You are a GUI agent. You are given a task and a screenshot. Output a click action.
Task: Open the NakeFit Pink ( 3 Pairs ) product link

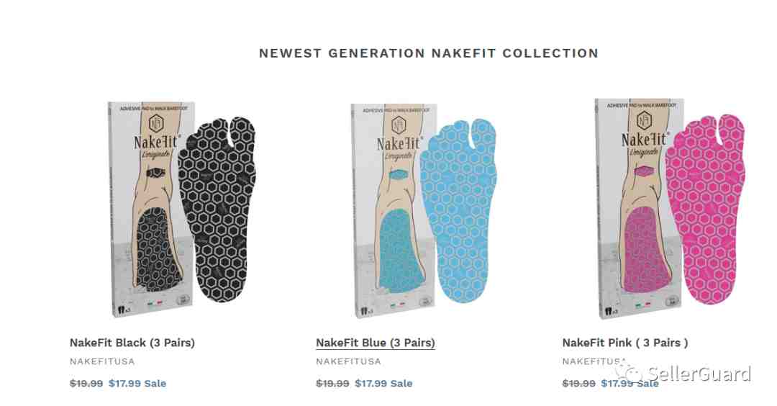tap(625, 343)
